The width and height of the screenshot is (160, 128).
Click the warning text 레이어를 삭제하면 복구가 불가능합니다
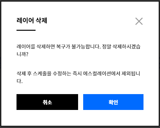(x=58, y=47)
